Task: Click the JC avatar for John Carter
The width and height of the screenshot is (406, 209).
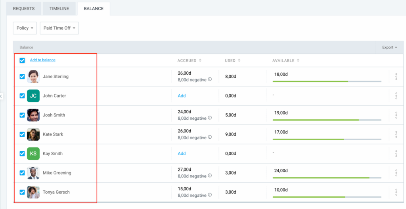Action: point(33,96)
